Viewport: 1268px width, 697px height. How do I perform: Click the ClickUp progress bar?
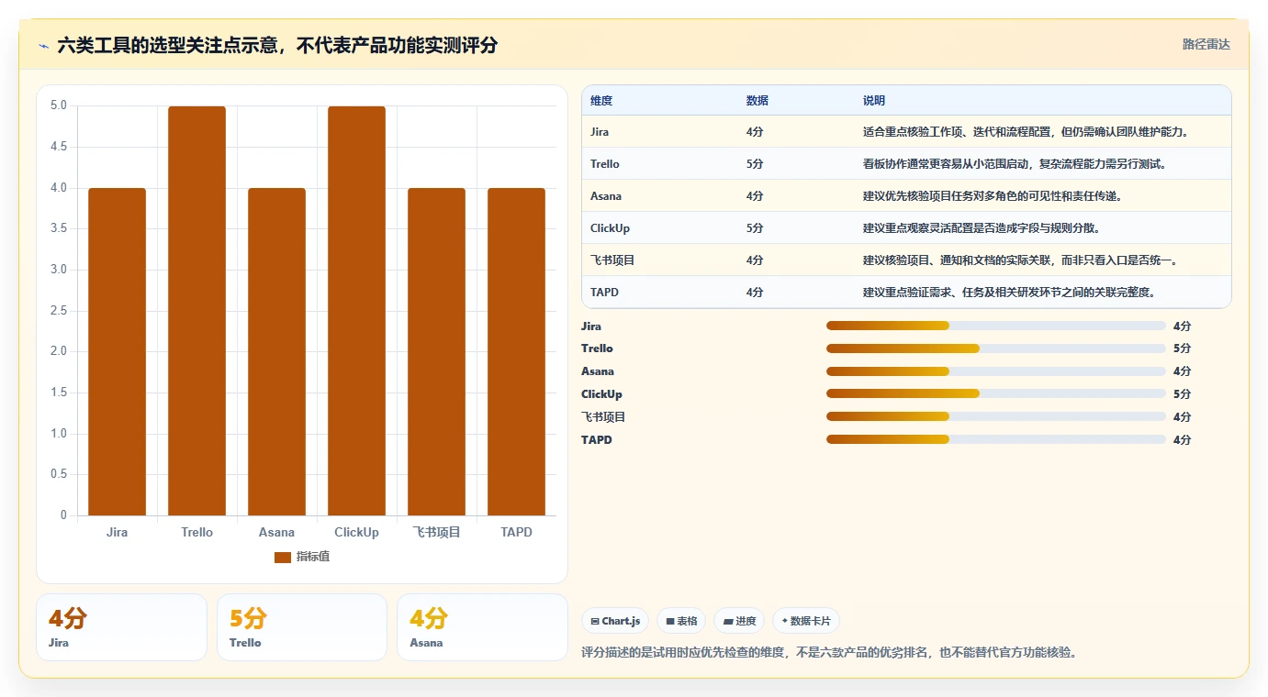[x=996, y=394]
